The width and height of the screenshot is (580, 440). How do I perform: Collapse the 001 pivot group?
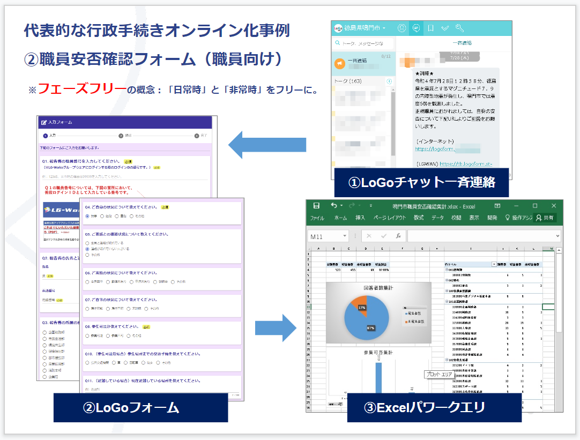coord(447,270)
